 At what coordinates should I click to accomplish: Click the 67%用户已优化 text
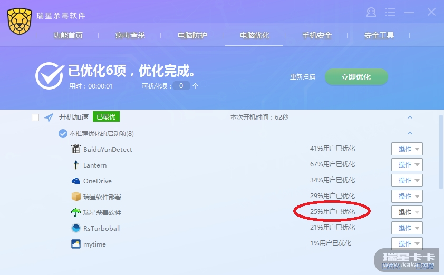332,164
